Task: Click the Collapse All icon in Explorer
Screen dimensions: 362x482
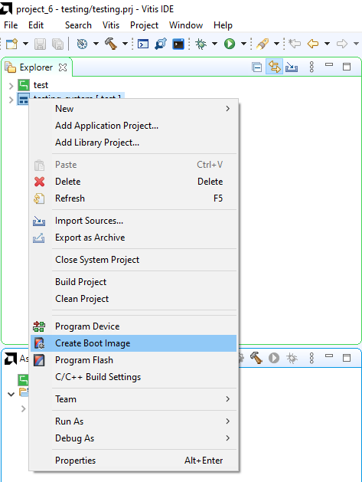Action: (256, 67)
